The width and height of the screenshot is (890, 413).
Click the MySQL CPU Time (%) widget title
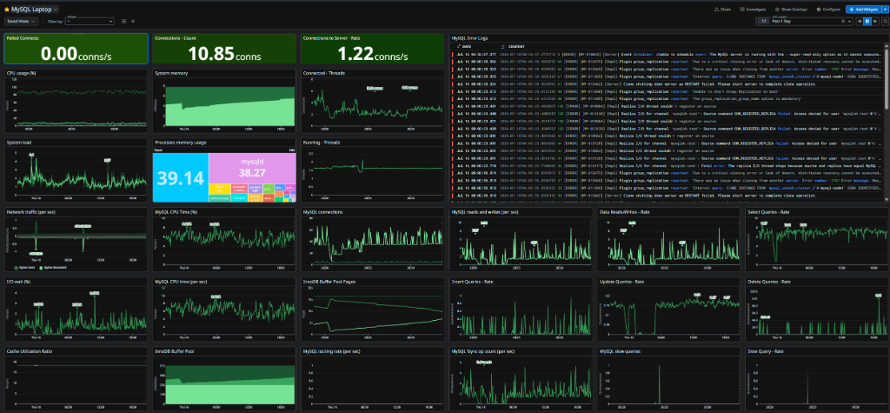tap(176, 212)
